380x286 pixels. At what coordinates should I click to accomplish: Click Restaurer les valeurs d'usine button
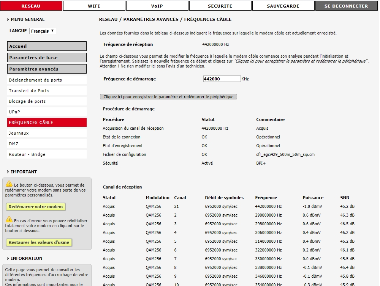[39, 242]
